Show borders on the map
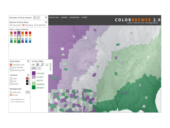The width and height of the screenshot is (170, 128). click(11, 84)
